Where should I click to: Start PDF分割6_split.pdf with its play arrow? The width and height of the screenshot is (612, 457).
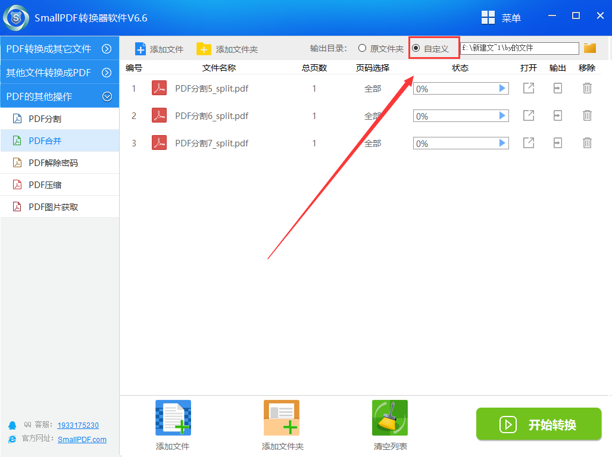click(502, 116)
